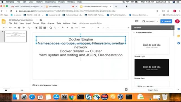The image size is (181, 102).
Task: Click the border weight icon
Action: click(x=72, y=28)
